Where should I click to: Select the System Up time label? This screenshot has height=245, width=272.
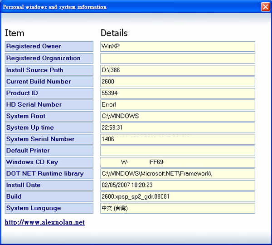tap(49, 128)
